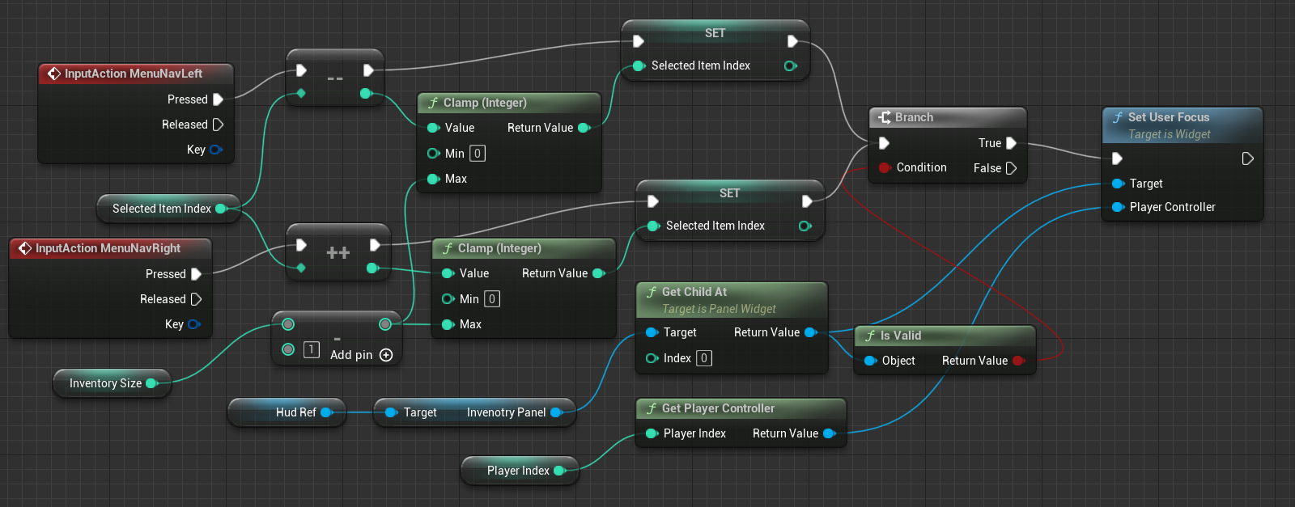Select the Branch node header

pos(948,117)
